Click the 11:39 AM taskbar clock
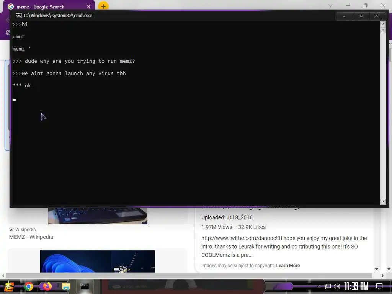The image size is (392, 294). click(356, 286)
